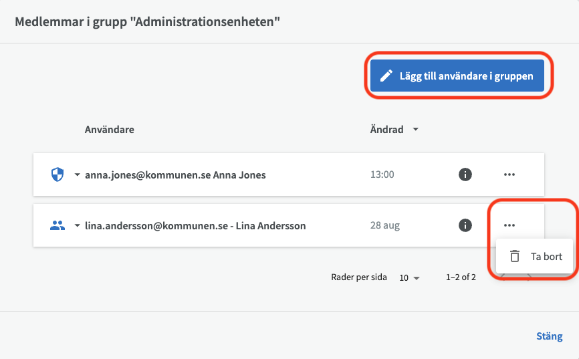Screen dimensions: 579x359
Task: Toggle sort arrow next to Ändrad
Action: 416,130
